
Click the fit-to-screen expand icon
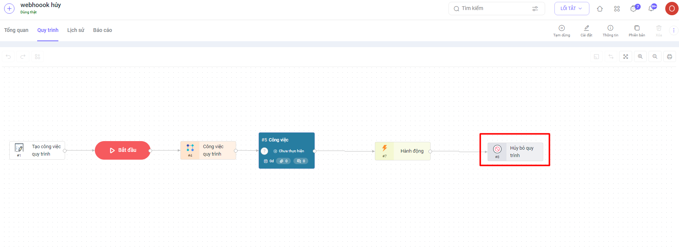pos(625,57)
